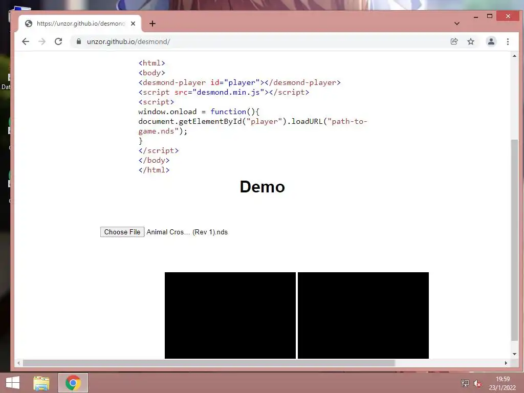524x393 pixels.
Task: Reload the desmond page
Action: tap(58, 41)
